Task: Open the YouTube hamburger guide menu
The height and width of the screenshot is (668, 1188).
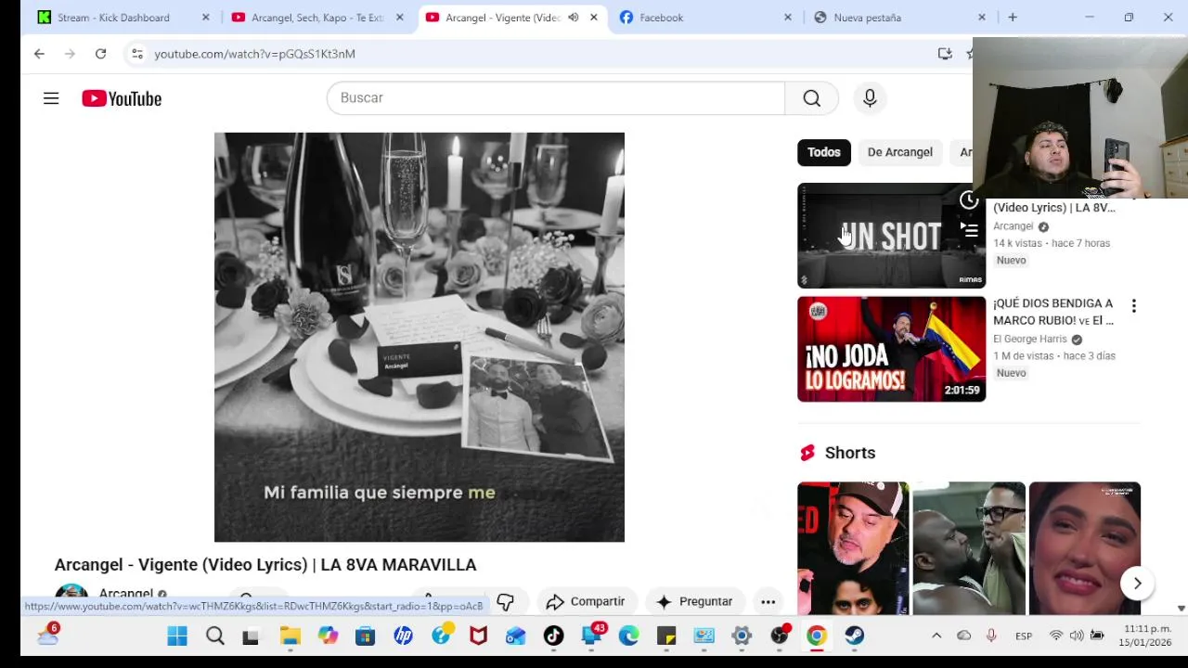Action: pos(51,98)
